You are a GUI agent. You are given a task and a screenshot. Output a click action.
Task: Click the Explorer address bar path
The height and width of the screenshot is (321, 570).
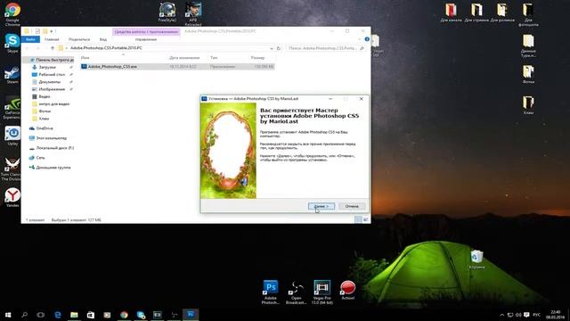pyautogui.click(x=106, y=48)
